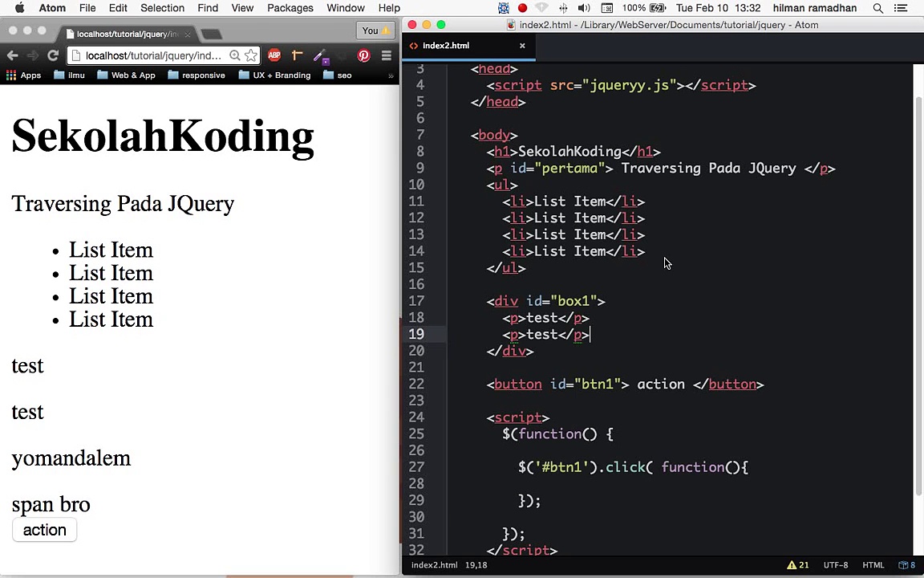Open the Window menu
Viewport: 924px width, 578px height.
coord(346,8)
